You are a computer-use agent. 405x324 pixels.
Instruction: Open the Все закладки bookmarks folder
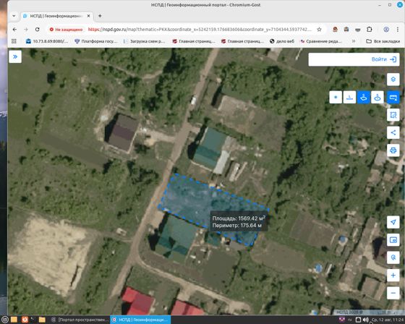(383, 41)
